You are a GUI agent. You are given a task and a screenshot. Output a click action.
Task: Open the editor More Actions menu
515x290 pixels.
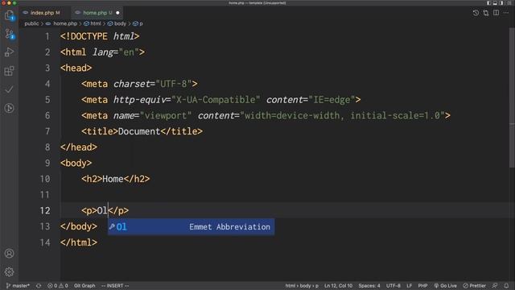click(x=506, y=13)
